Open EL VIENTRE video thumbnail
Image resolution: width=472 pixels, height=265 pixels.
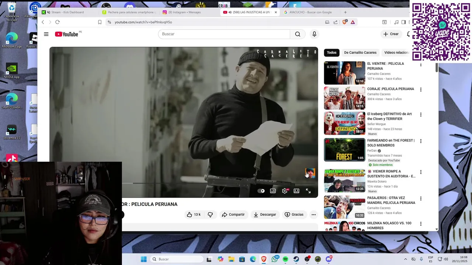click(344, 73)
